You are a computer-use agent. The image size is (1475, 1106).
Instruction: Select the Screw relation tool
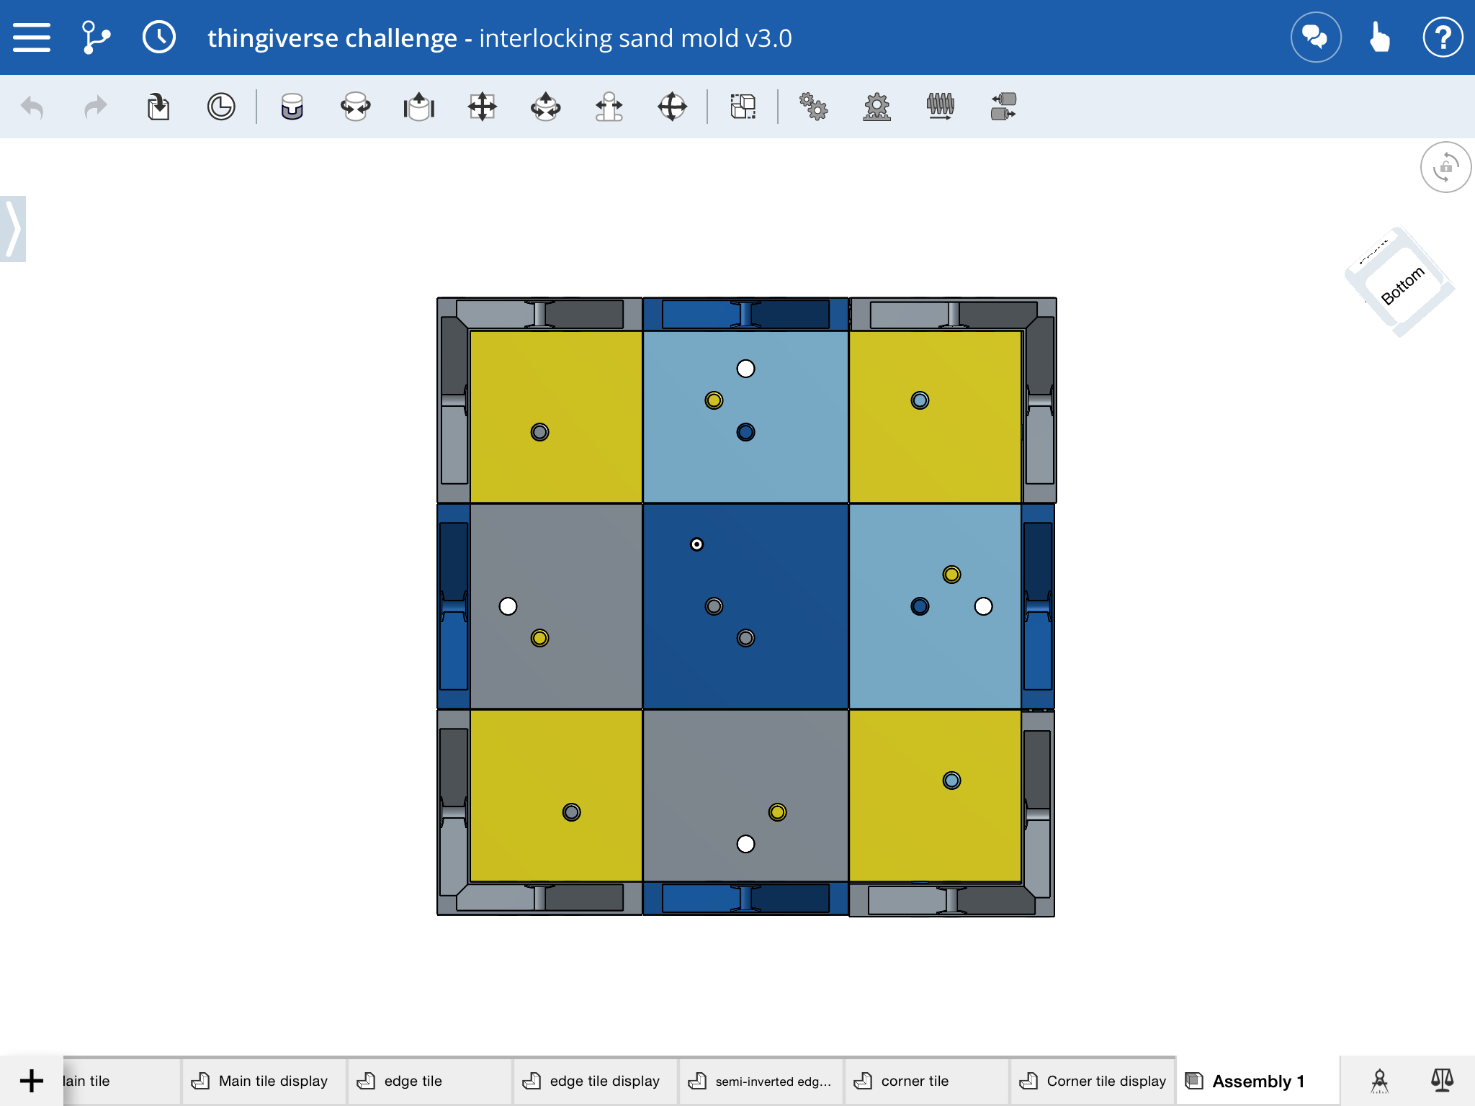click(940, 107)
